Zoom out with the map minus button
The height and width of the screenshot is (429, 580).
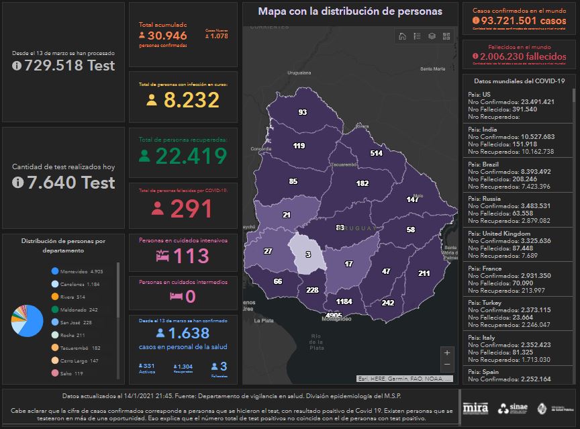point(448,365)
